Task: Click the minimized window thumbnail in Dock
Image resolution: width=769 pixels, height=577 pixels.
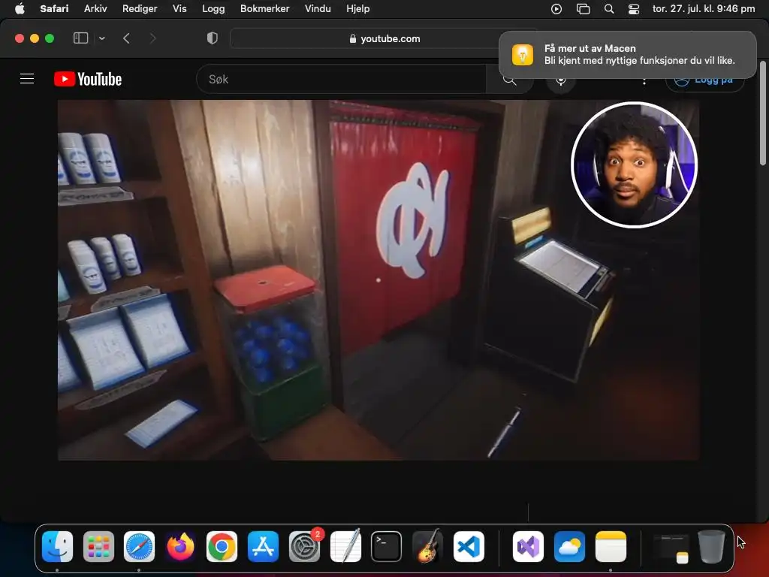Action: 671,548
